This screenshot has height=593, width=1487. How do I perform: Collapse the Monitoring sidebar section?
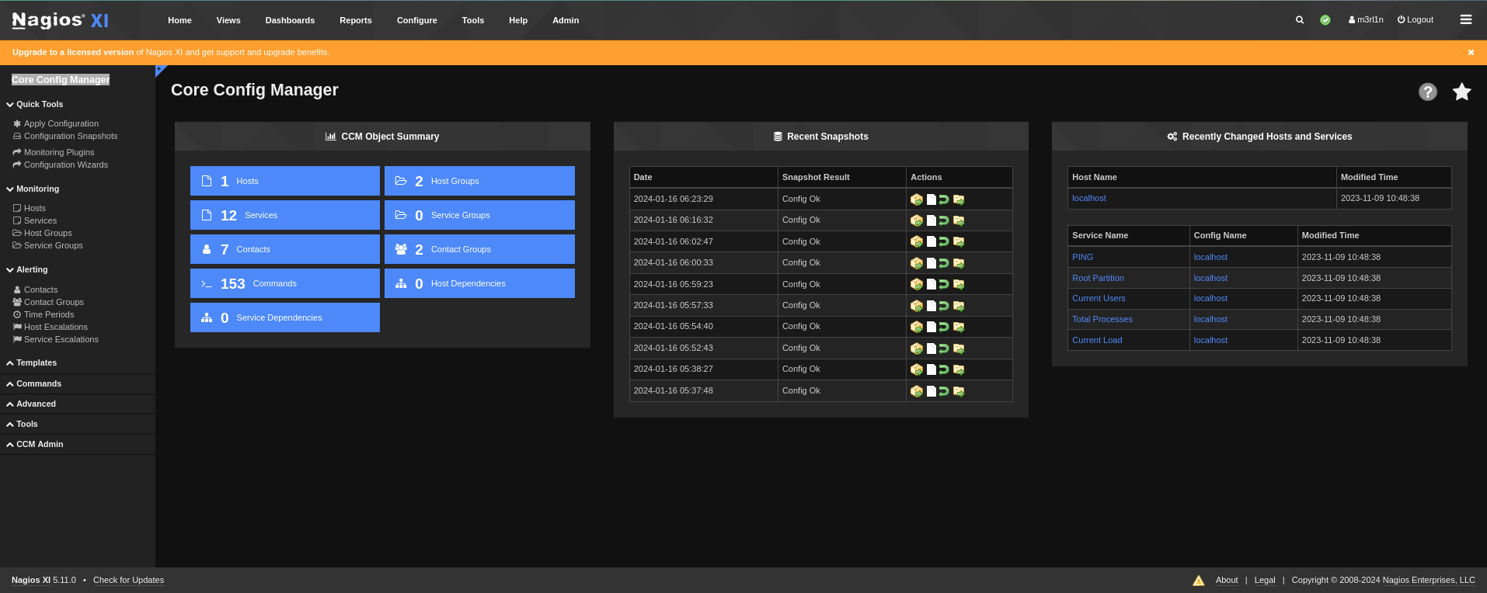pos(33,189)
